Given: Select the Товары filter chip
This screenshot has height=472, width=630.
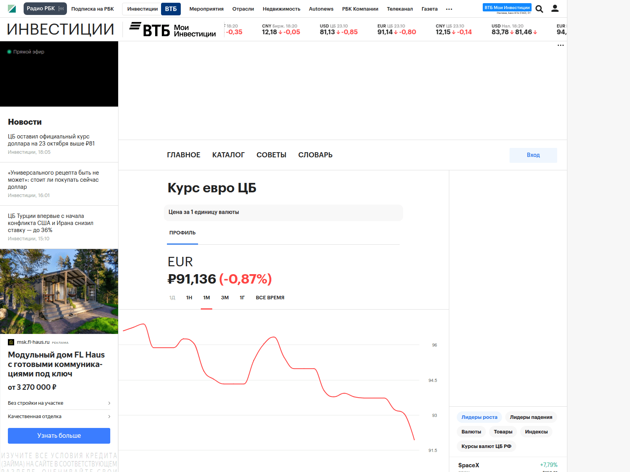Looking at the screenshot, I should pos(503,432).
